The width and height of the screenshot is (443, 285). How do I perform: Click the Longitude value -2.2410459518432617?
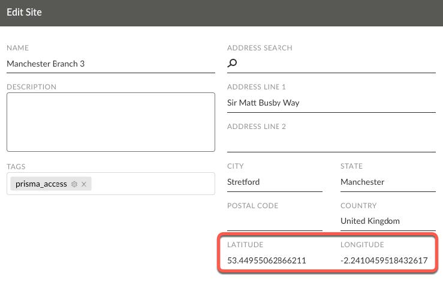point(384,260)
